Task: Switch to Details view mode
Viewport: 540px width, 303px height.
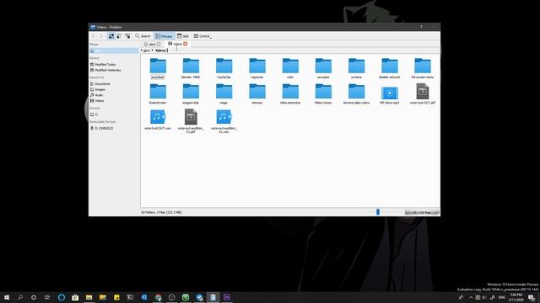Action: click(127, 36)
